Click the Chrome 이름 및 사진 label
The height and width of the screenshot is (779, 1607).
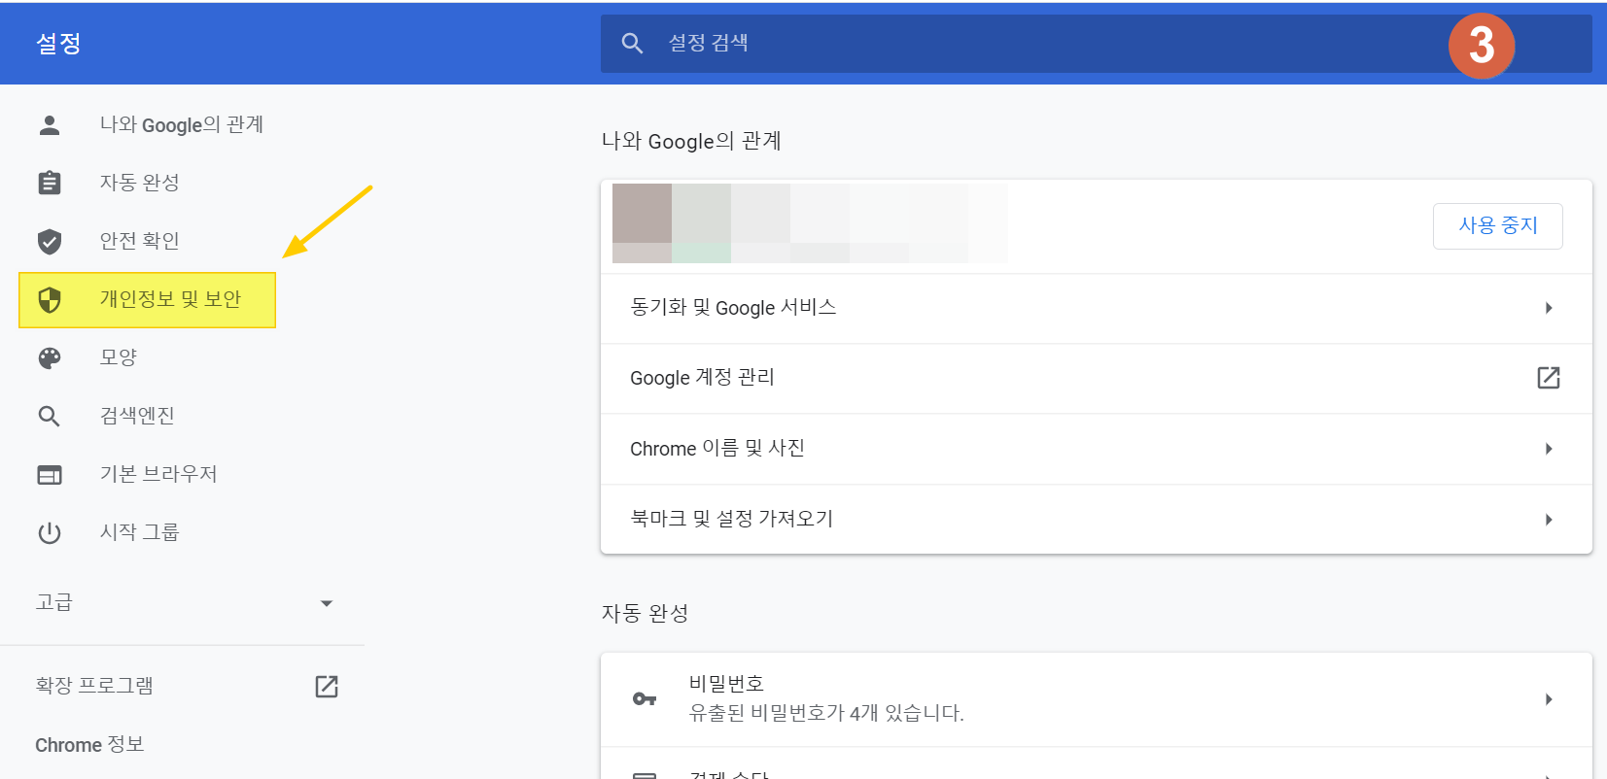tap(717, 449)
